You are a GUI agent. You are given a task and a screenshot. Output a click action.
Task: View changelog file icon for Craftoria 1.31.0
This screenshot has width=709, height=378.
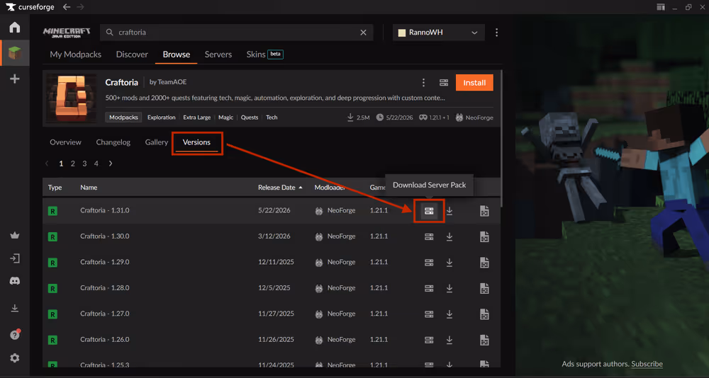[484, 211]
